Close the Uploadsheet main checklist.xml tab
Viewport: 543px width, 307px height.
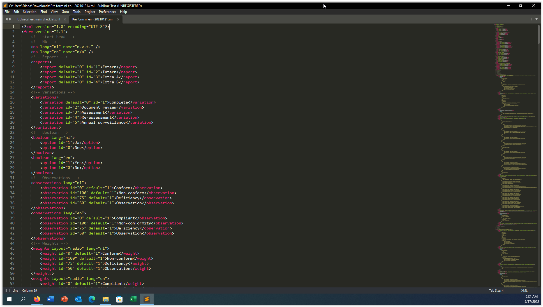[x=65, y=19]
